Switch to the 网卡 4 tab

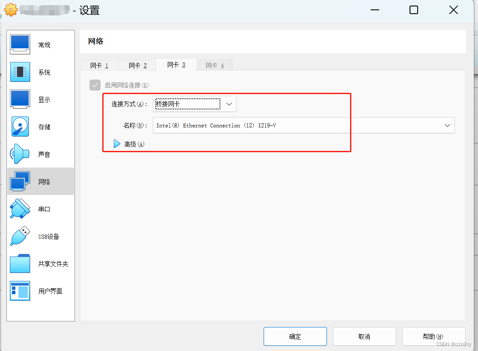pyautogui.click(x=215, y=65)
